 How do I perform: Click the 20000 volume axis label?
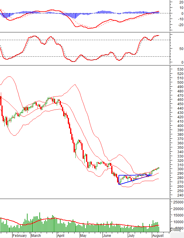(178, 209)
